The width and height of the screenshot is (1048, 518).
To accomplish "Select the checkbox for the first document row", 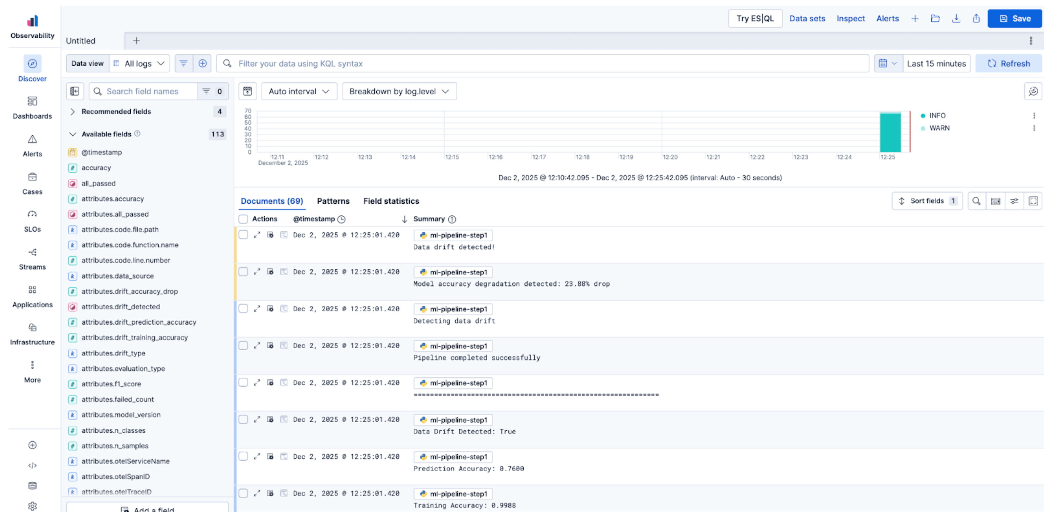I will coord(243,235).
